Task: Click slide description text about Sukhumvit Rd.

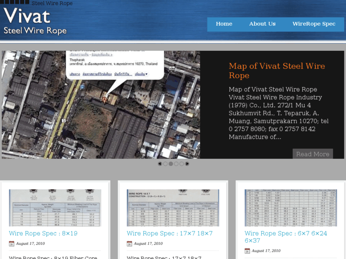Action: coord(278,113)
